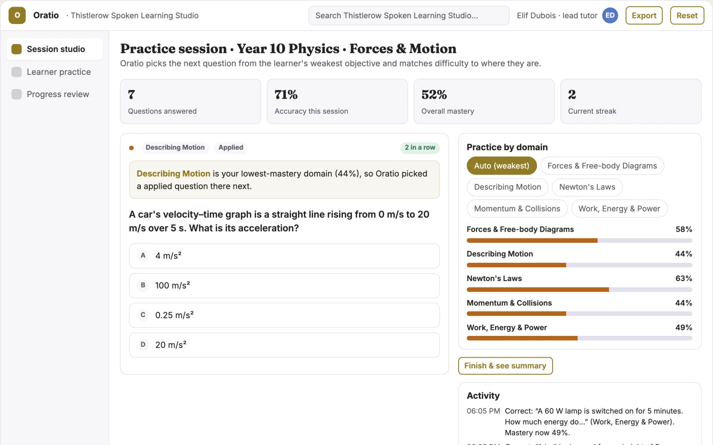Select Forces & Free-body Diagrams domain chip

[x=602, y=166]
